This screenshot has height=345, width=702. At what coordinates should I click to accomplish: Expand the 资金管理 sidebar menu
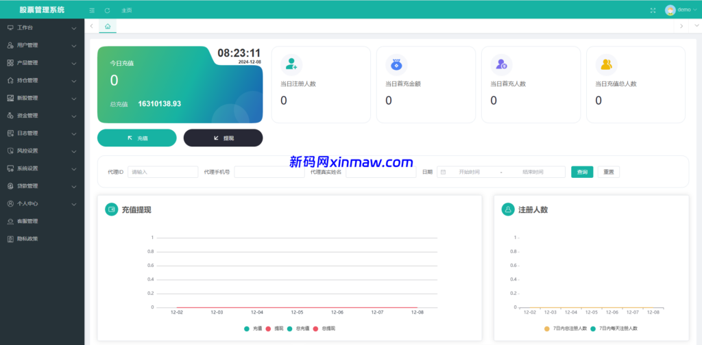coord(41,116)
